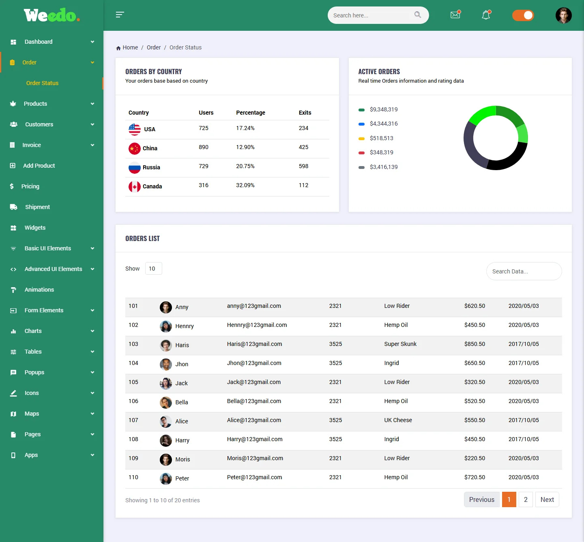The width and height of the screenshot is (584, 542).
Task: Open the user profile avatar
Action: [x=563, y=15]
